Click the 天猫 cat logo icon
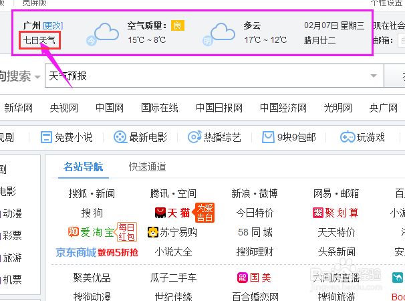This screenshot has width=405, height=301. tap(160, 213)
